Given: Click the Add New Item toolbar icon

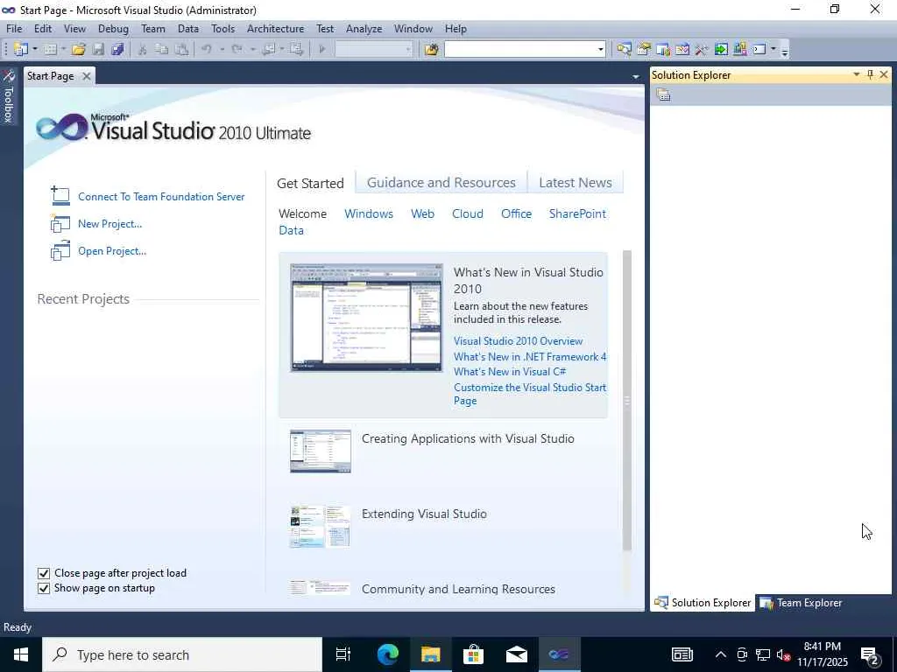Looking at the screenshot, I should coord(50,49).
